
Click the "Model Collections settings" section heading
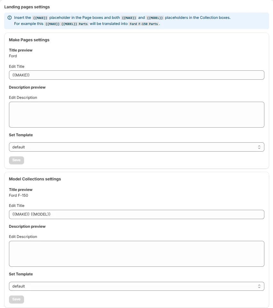[x=35, y=179]
